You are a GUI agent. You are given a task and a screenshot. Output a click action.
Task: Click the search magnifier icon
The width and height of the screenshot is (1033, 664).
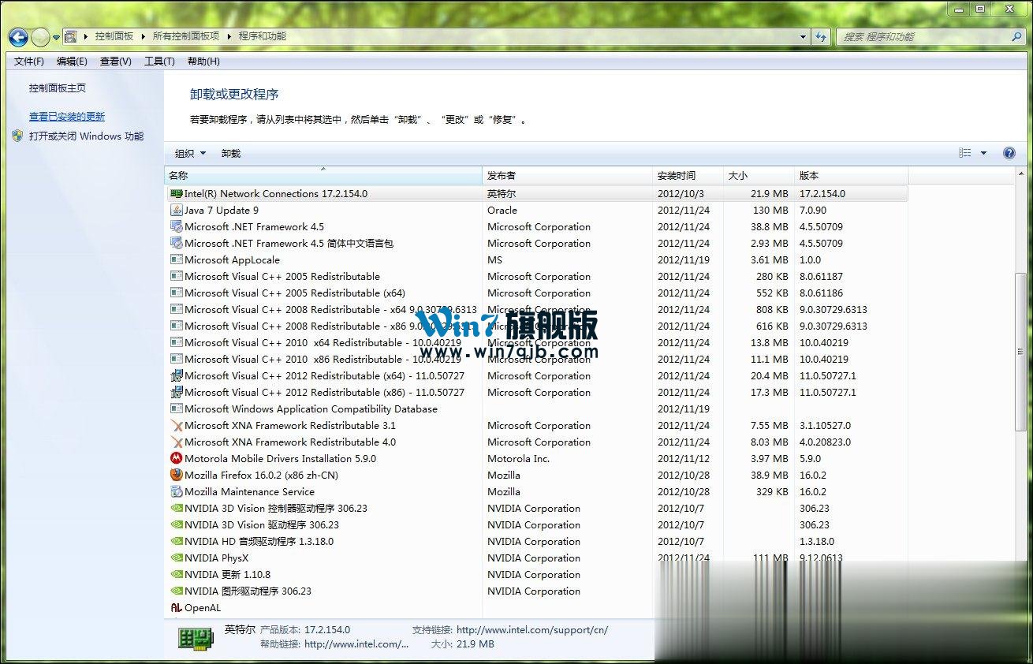coord(1016,36)
